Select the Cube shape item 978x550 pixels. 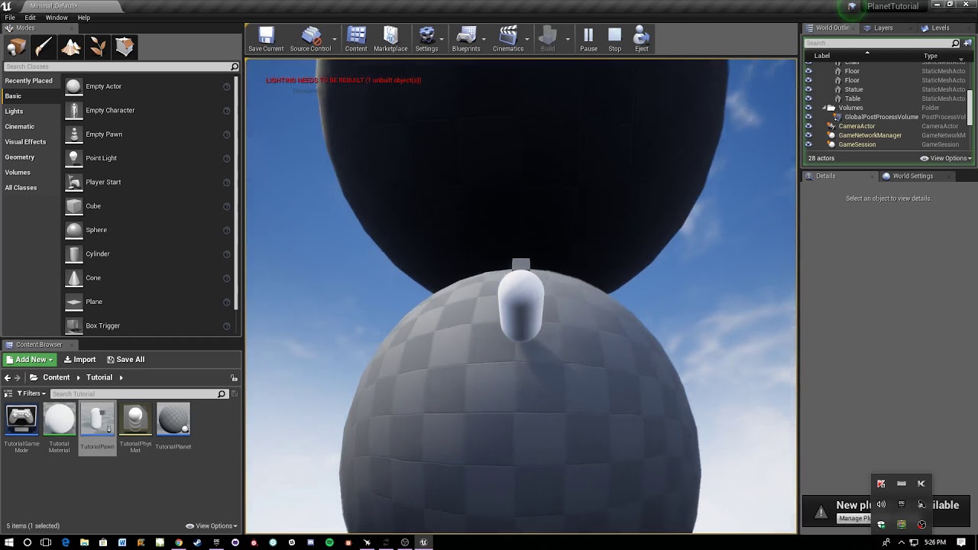coord(93,206)
